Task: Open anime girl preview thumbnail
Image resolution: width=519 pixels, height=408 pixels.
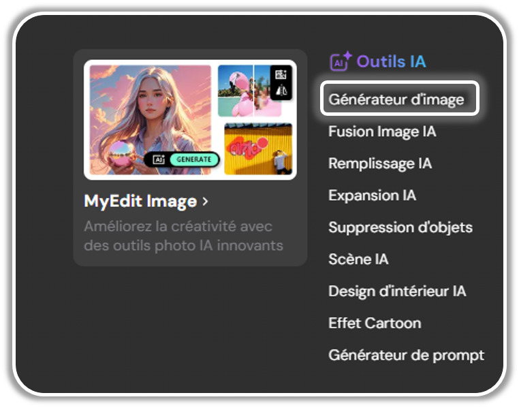Action: point(151,120)
